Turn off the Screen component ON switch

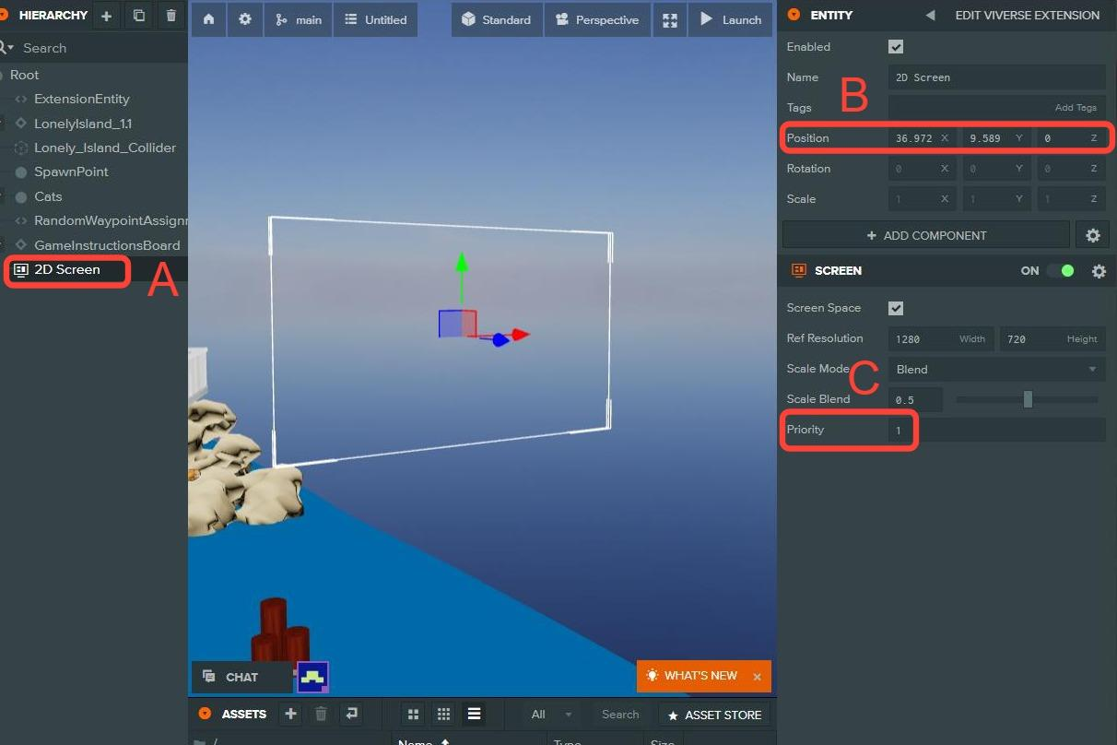point(1060,271)
